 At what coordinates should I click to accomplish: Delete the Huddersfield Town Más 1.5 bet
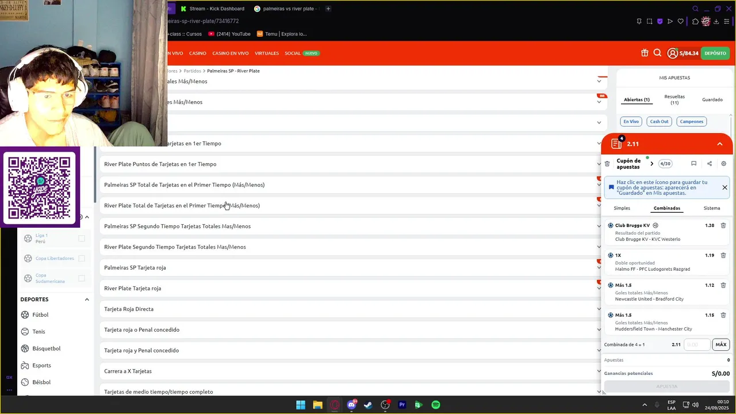pyautogui.click(x=723, y=315)
